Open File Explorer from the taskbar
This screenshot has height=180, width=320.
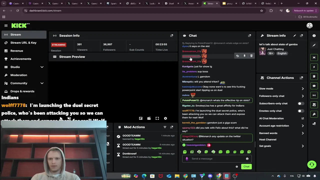(177, 176)
